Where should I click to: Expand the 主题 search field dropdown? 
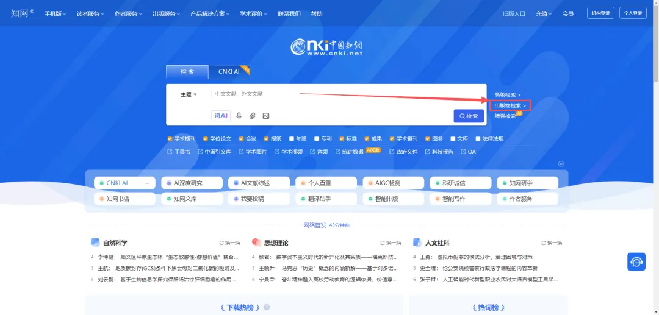coord(189,95)
